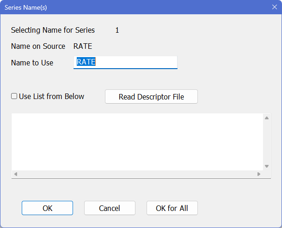282x228 pixels.
Task: Click the vertical scrollbar track of list
Action: tap(266, 142)
